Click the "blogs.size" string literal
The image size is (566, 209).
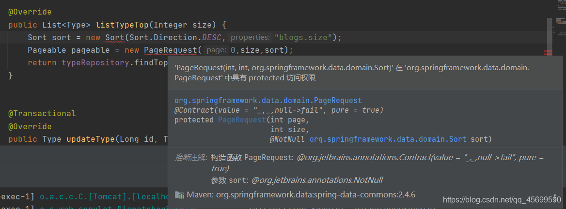303,37
